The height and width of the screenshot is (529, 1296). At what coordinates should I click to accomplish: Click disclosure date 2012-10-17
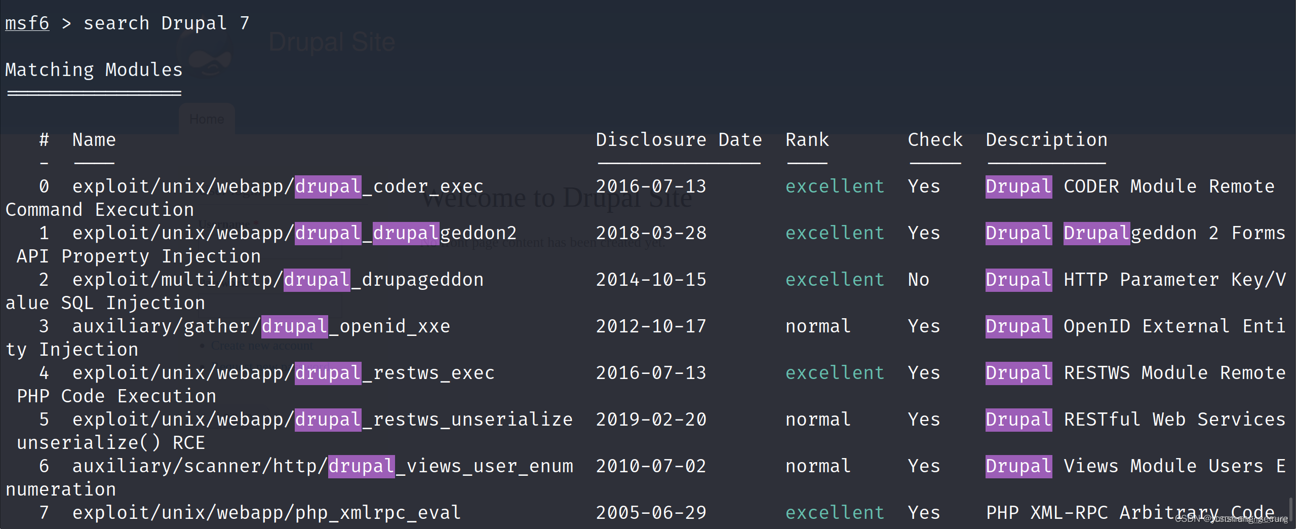coord(651,326)
